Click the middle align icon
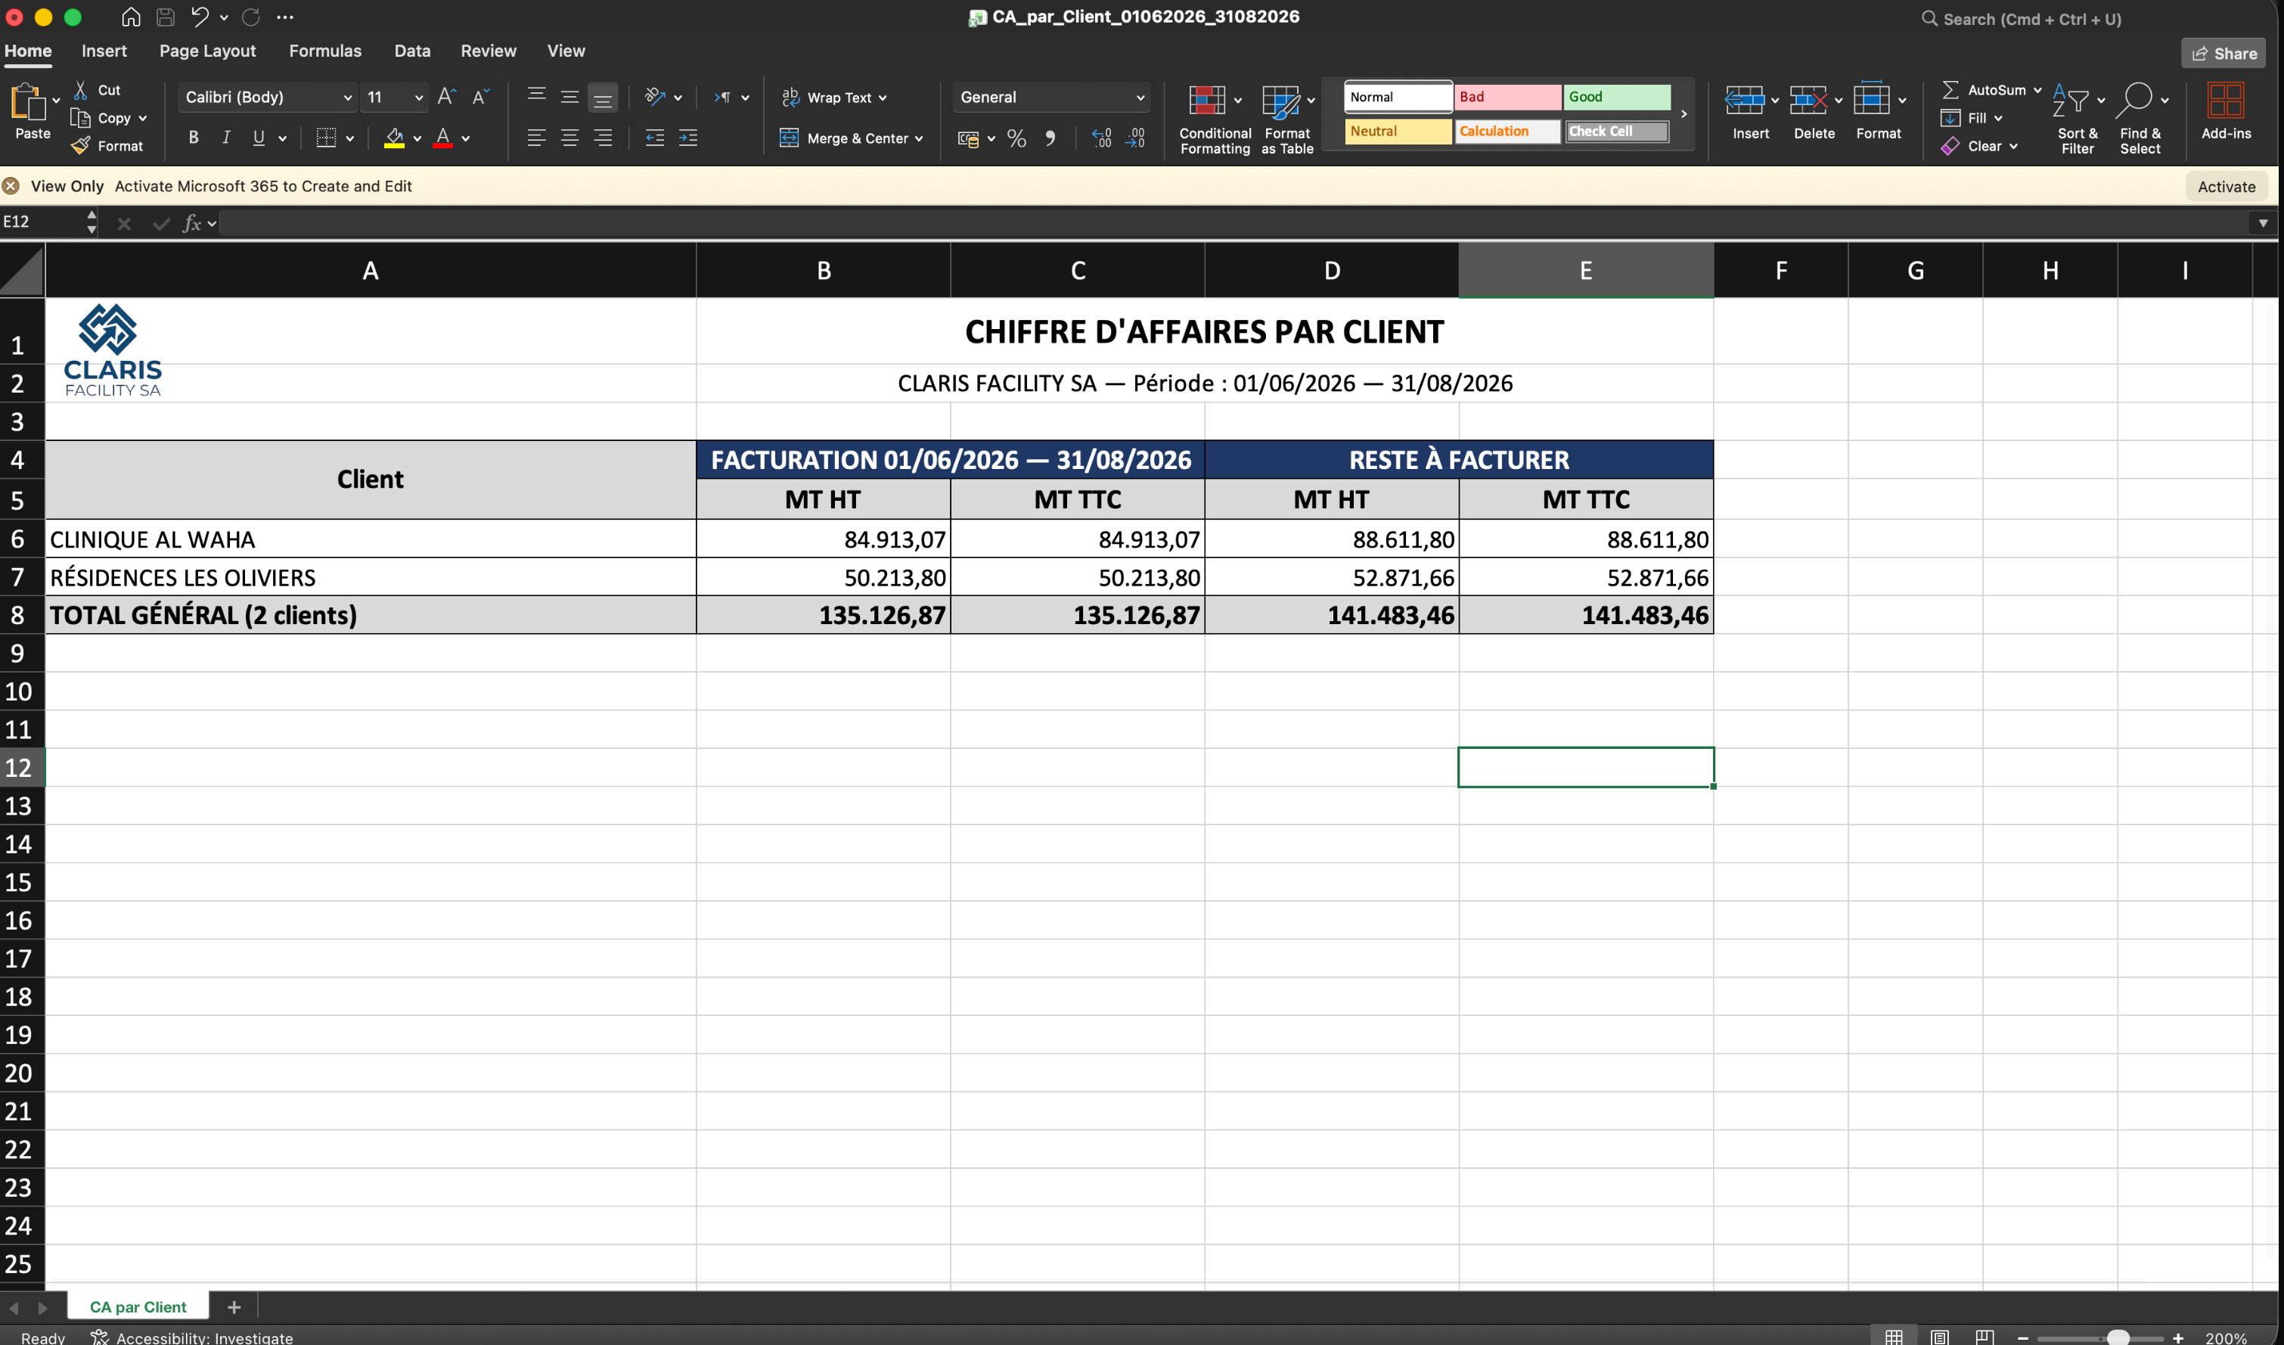Screen dimensions: 2284x1345 tap(569, 96)
